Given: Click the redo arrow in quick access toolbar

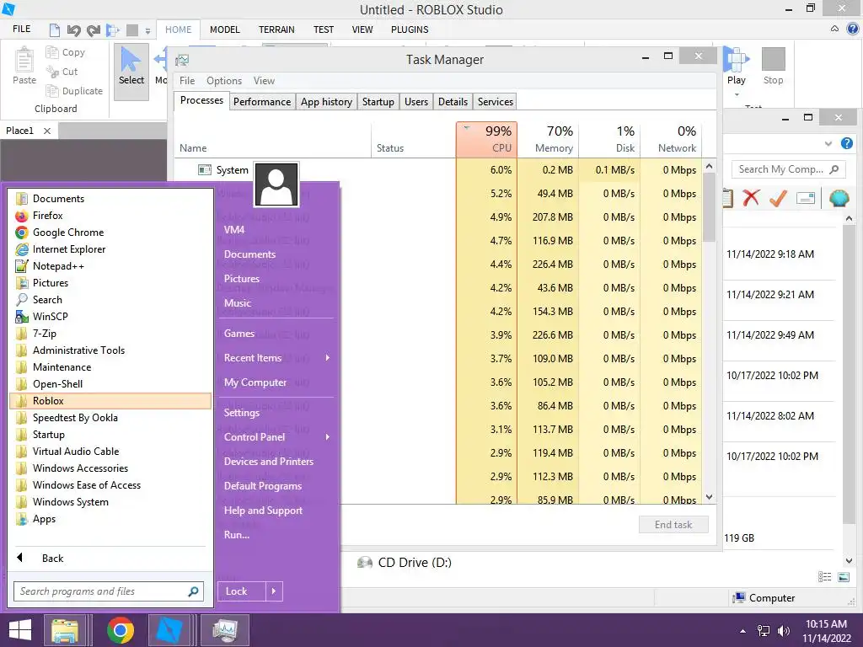Looking at the screenshot, I should click(x=93, y=30).
